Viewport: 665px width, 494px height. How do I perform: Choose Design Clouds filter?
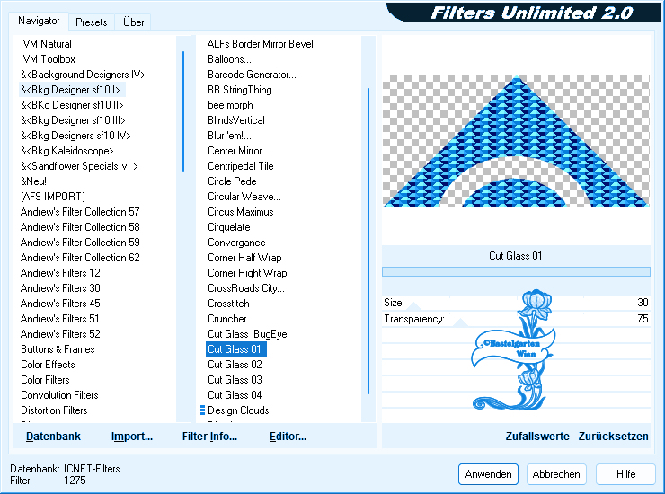[x=238, y=410]
